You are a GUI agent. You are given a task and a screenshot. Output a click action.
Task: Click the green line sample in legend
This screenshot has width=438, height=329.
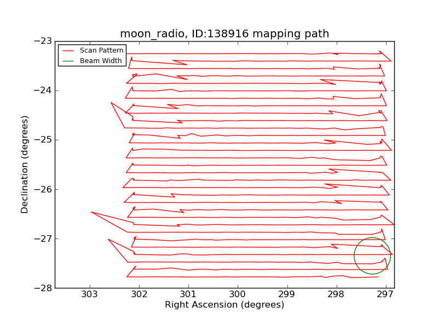click(69, 61)
